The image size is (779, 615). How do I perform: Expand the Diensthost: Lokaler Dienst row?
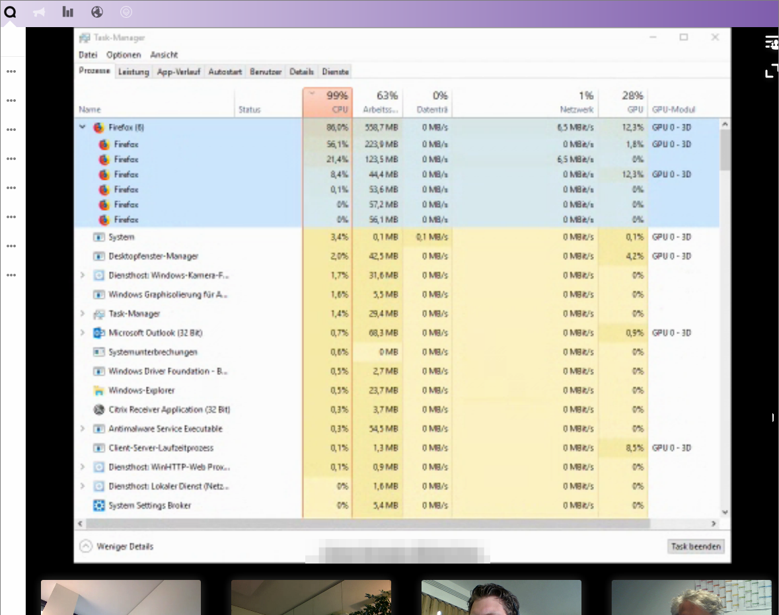(x=83, y=486)
